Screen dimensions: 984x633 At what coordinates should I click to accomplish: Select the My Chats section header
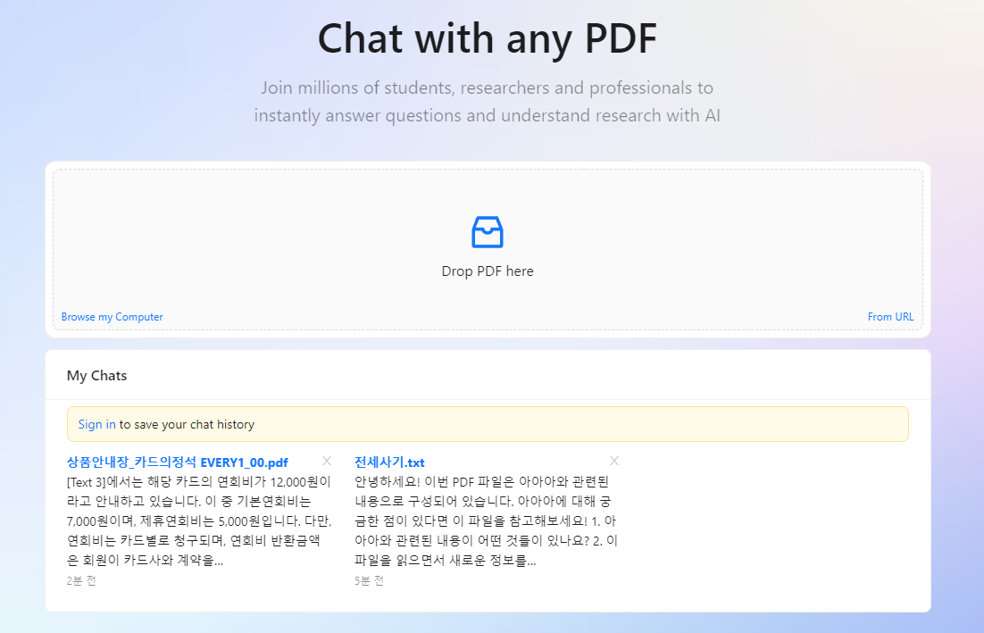coord(96,375)
